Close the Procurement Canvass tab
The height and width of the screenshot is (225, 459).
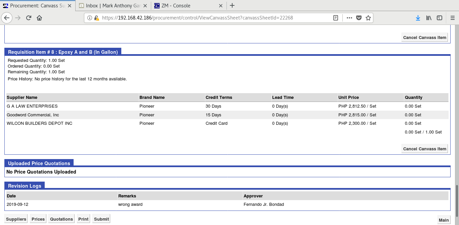click(x=70, y=5)
